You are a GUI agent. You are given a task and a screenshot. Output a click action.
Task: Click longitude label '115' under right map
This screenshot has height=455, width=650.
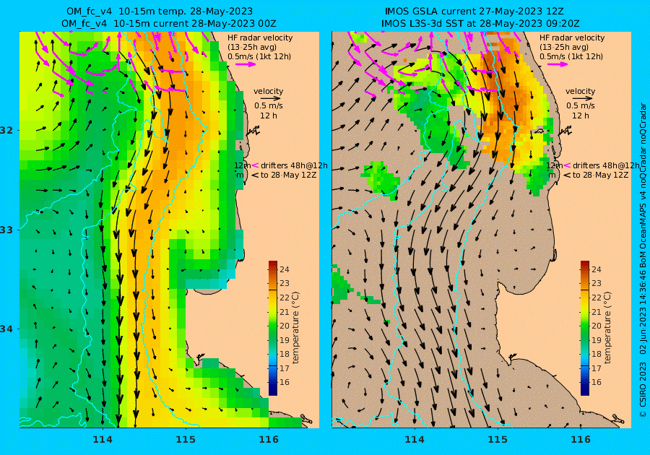click(498, 439)
